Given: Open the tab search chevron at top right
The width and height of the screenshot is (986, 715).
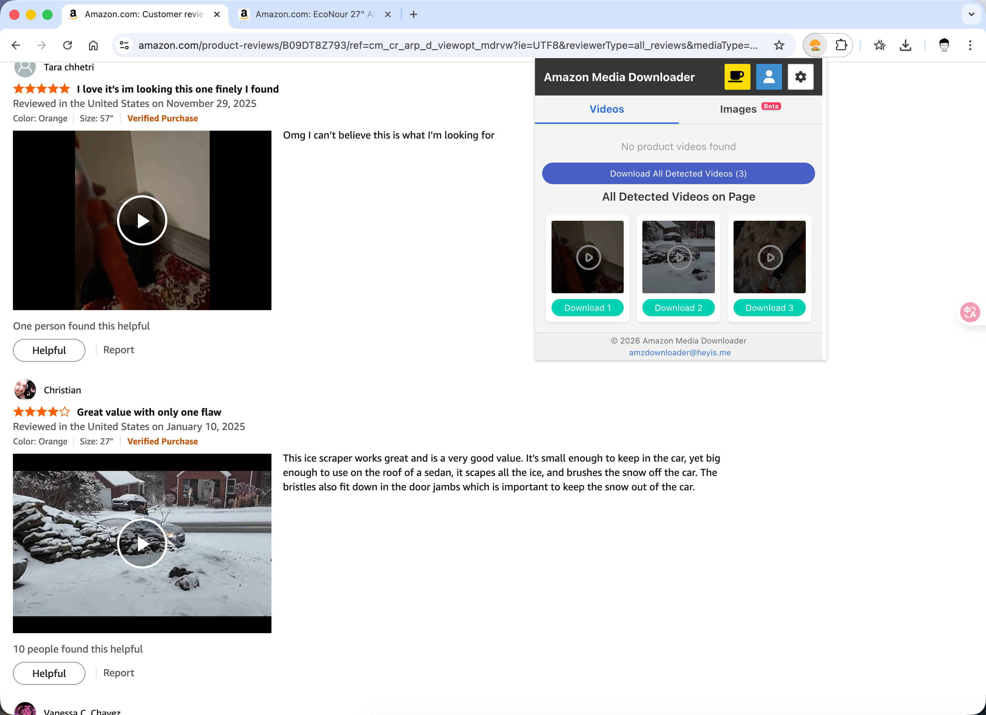Looking at the screenshot, I should point(971,14).
